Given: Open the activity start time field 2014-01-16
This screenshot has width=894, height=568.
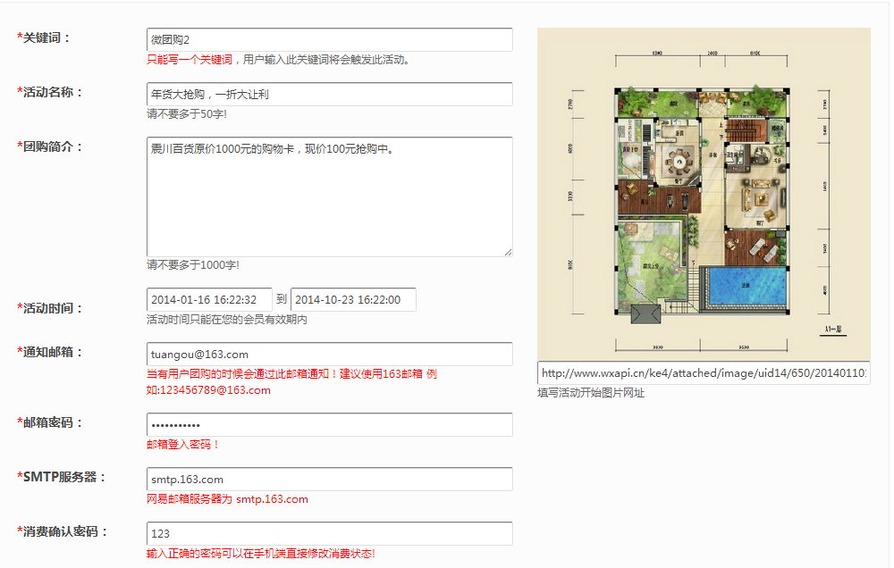Looking at the screenshot, I should (209, 300).
